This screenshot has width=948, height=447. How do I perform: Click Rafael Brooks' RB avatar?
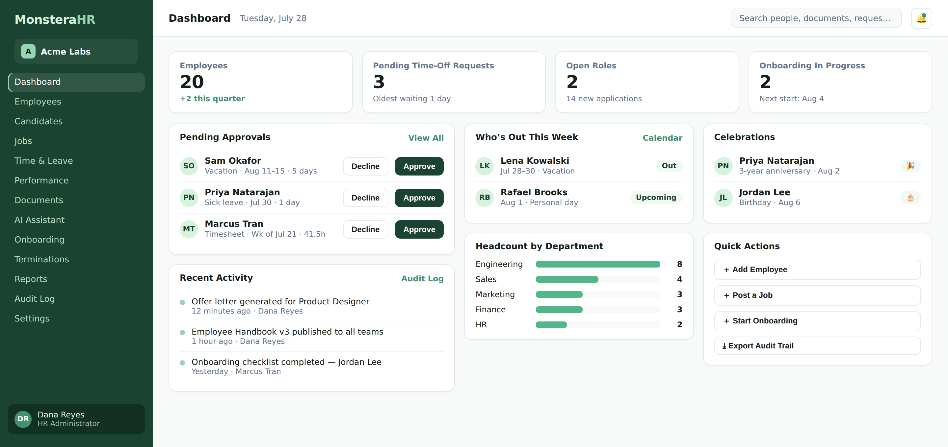coord(484,198)
